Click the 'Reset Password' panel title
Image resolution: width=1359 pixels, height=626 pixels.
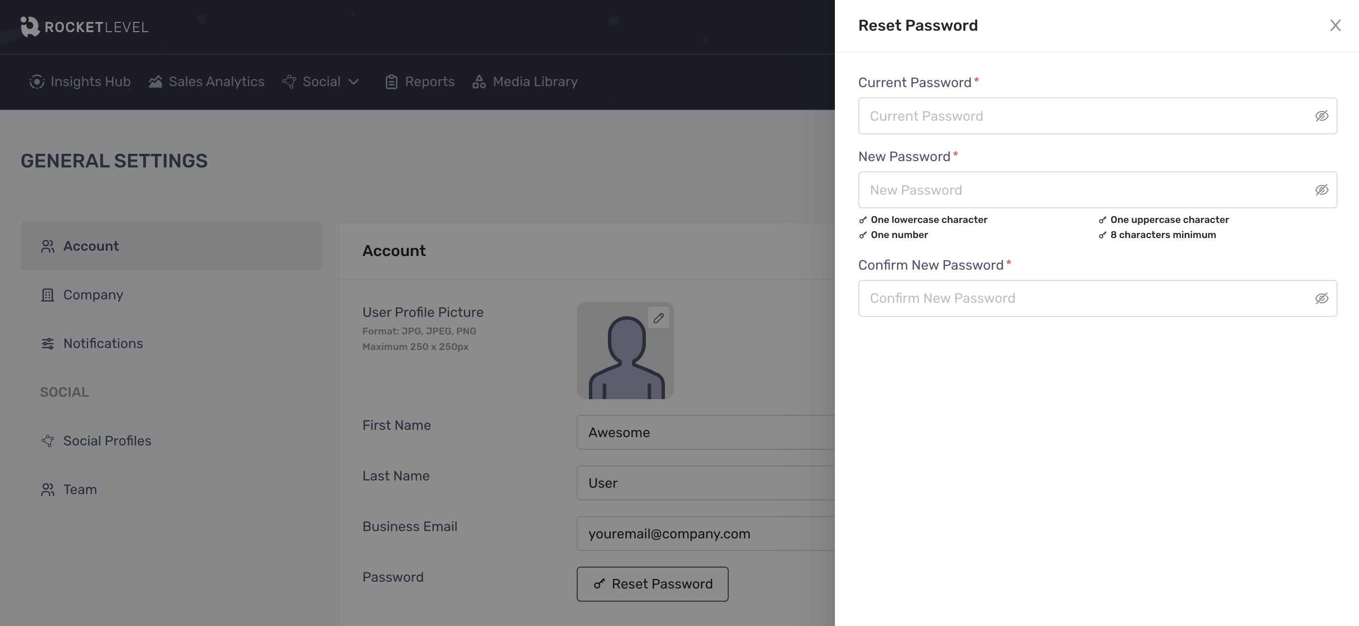(918, 25)
